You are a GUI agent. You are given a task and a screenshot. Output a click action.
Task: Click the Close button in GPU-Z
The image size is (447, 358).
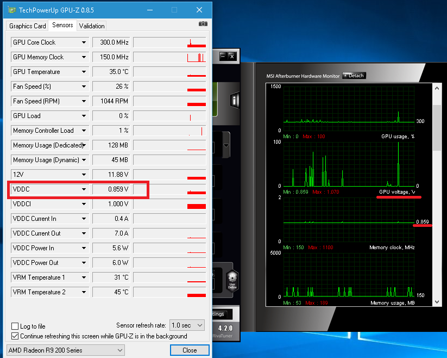coord(190,350)
